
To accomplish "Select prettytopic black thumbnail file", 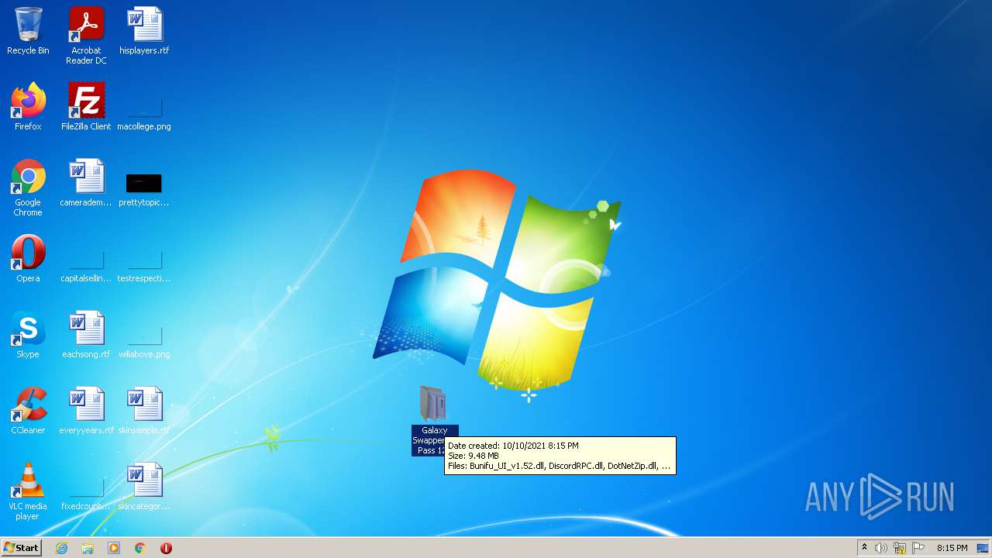I will [x=144, y=183].
